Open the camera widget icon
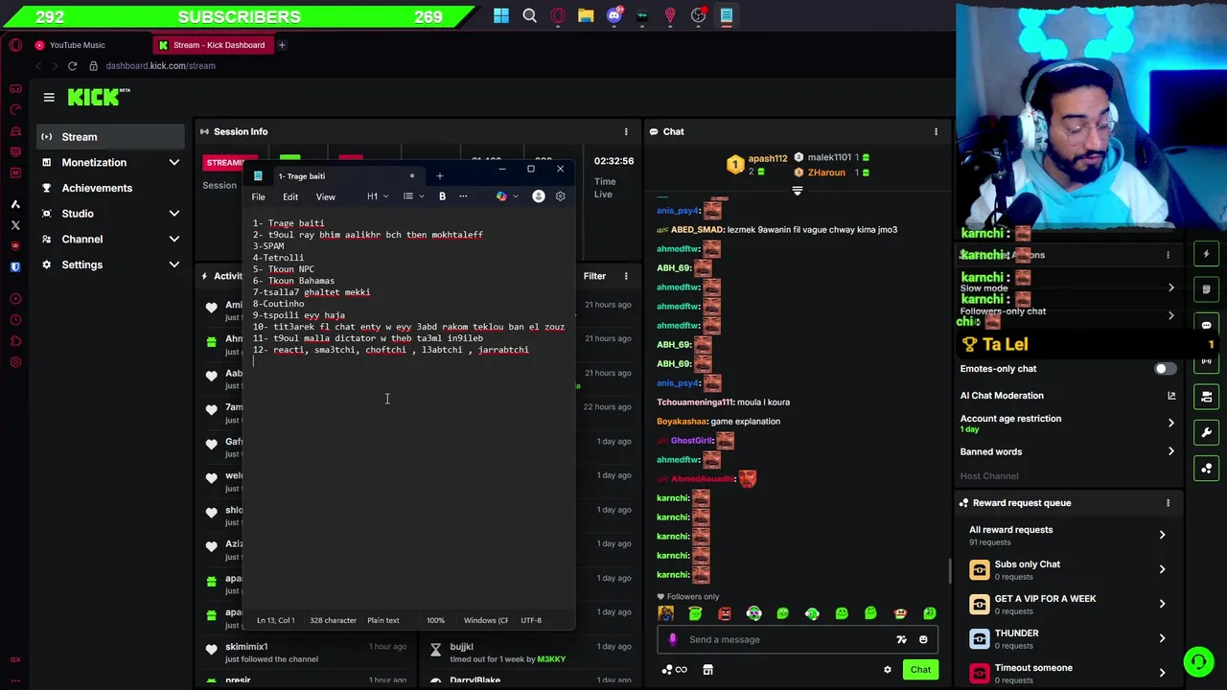Viewport: 1227px width, 690px height. tap(1206, 396)
